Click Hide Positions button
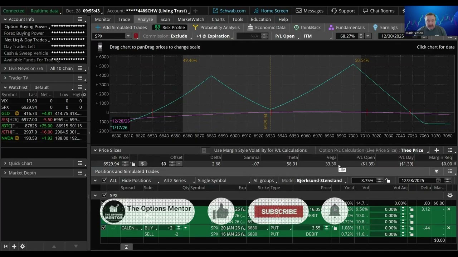458x257 pixels. point(136,181)
